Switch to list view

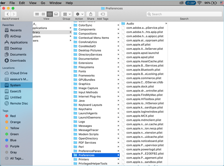tap(43, 14)
